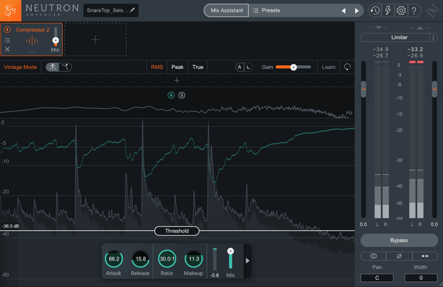
Task: Open the help question mark icon
Action: click(414, 11)
